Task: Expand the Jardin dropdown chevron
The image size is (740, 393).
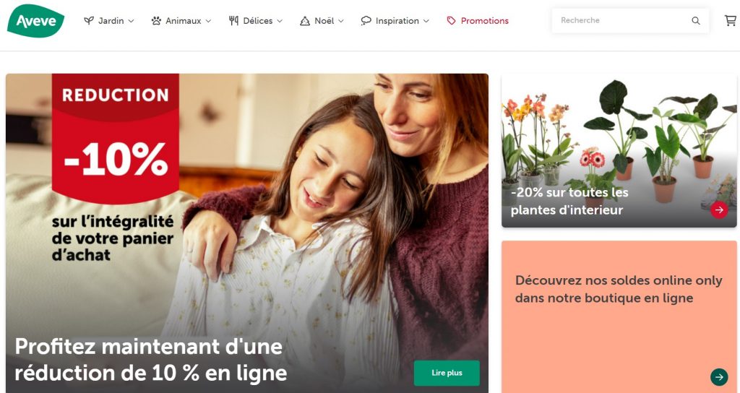Action: click(132, 21)
